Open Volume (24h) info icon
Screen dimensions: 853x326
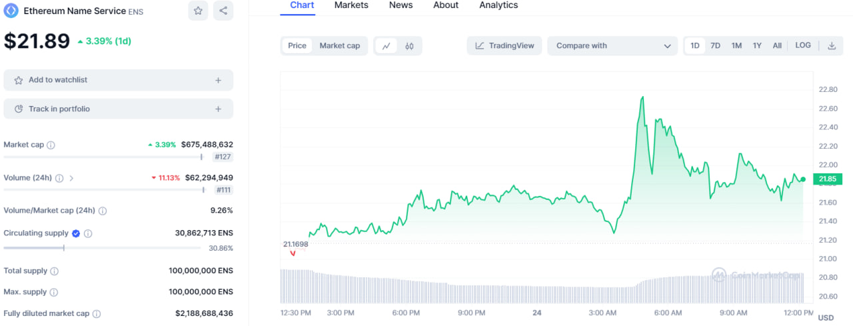(x=59, y=178)
